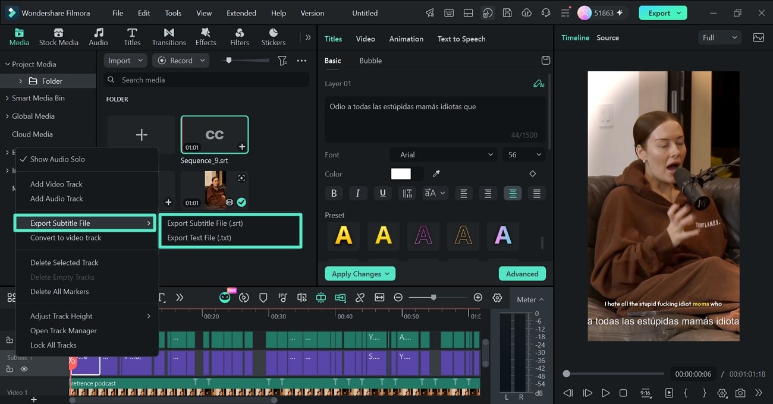This screenshot has width=773, height=404.
Task: Filter the media list with the funnel icon
Action: point(282,61)
